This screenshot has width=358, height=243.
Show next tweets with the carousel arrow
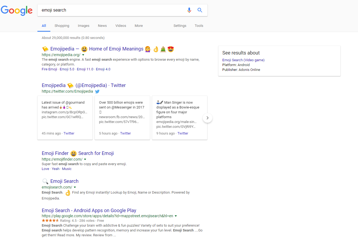(x=208, y=118)
